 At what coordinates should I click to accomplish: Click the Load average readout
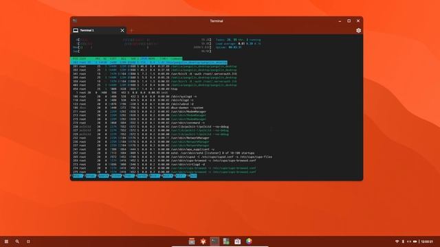(x=239, y=43)
